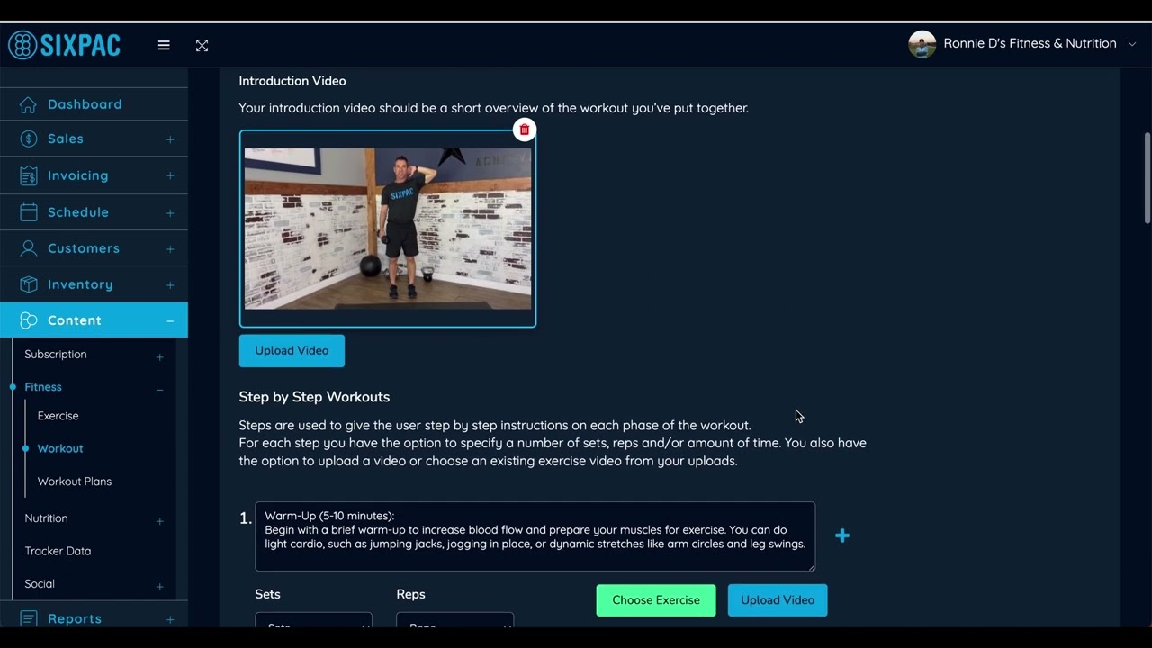
Task: Open the account dropdown chevron
Action: [1132, 44]
